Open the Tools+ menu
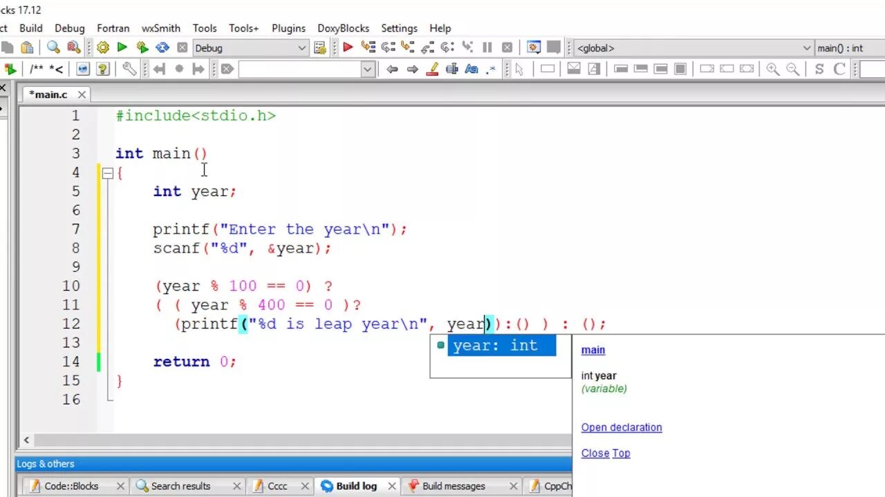 coord(244,28)
